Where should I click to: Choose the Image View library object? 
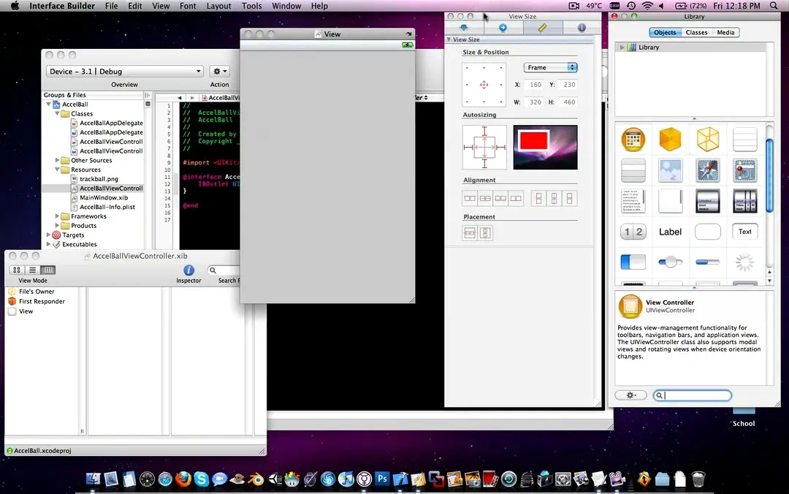tap(670, 170)
